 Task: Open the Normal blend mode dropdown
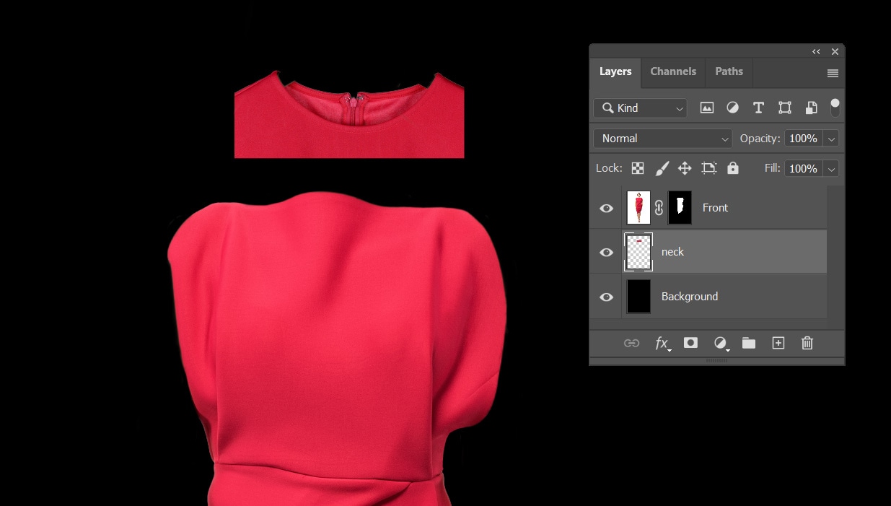[662, 139]
